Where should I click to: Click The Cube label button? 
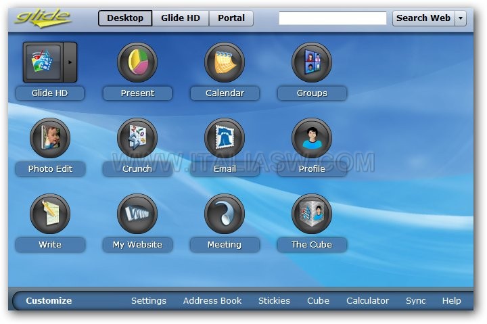tap(312, 244)
